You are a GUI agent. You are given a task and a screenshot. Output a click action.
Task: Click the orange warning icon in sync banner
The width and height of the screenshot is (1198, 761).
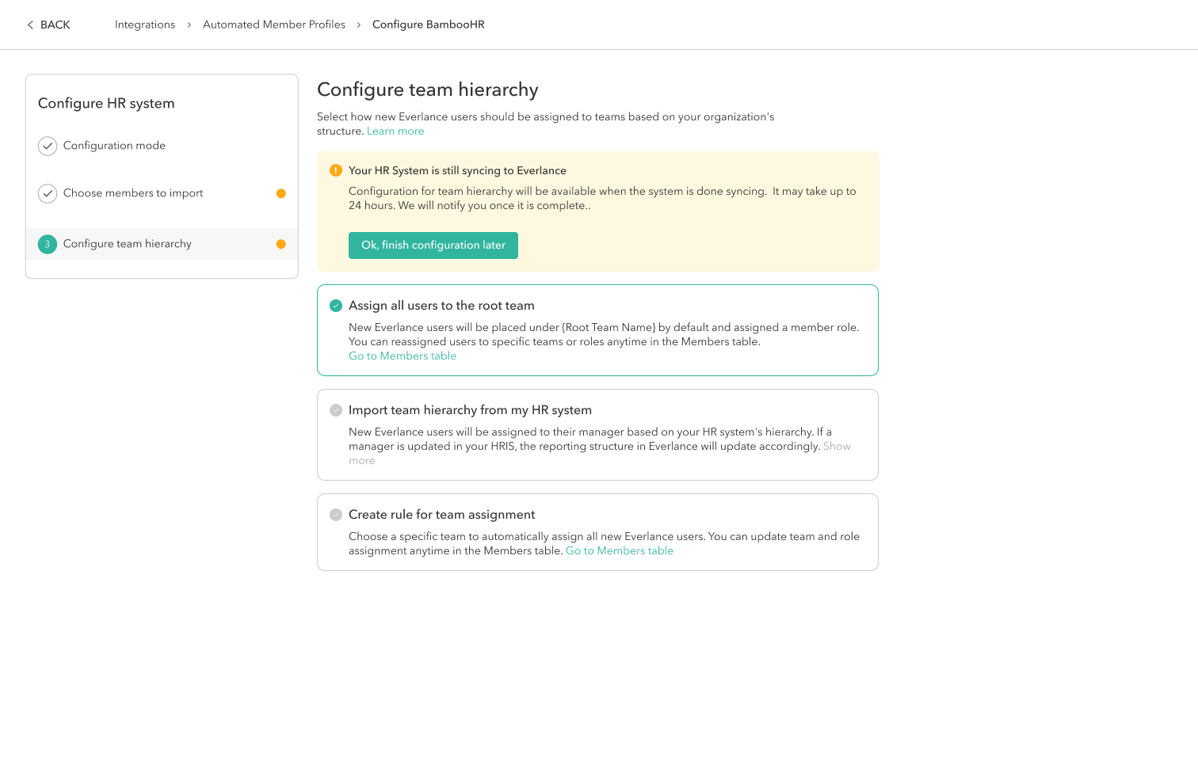[336, 170]
